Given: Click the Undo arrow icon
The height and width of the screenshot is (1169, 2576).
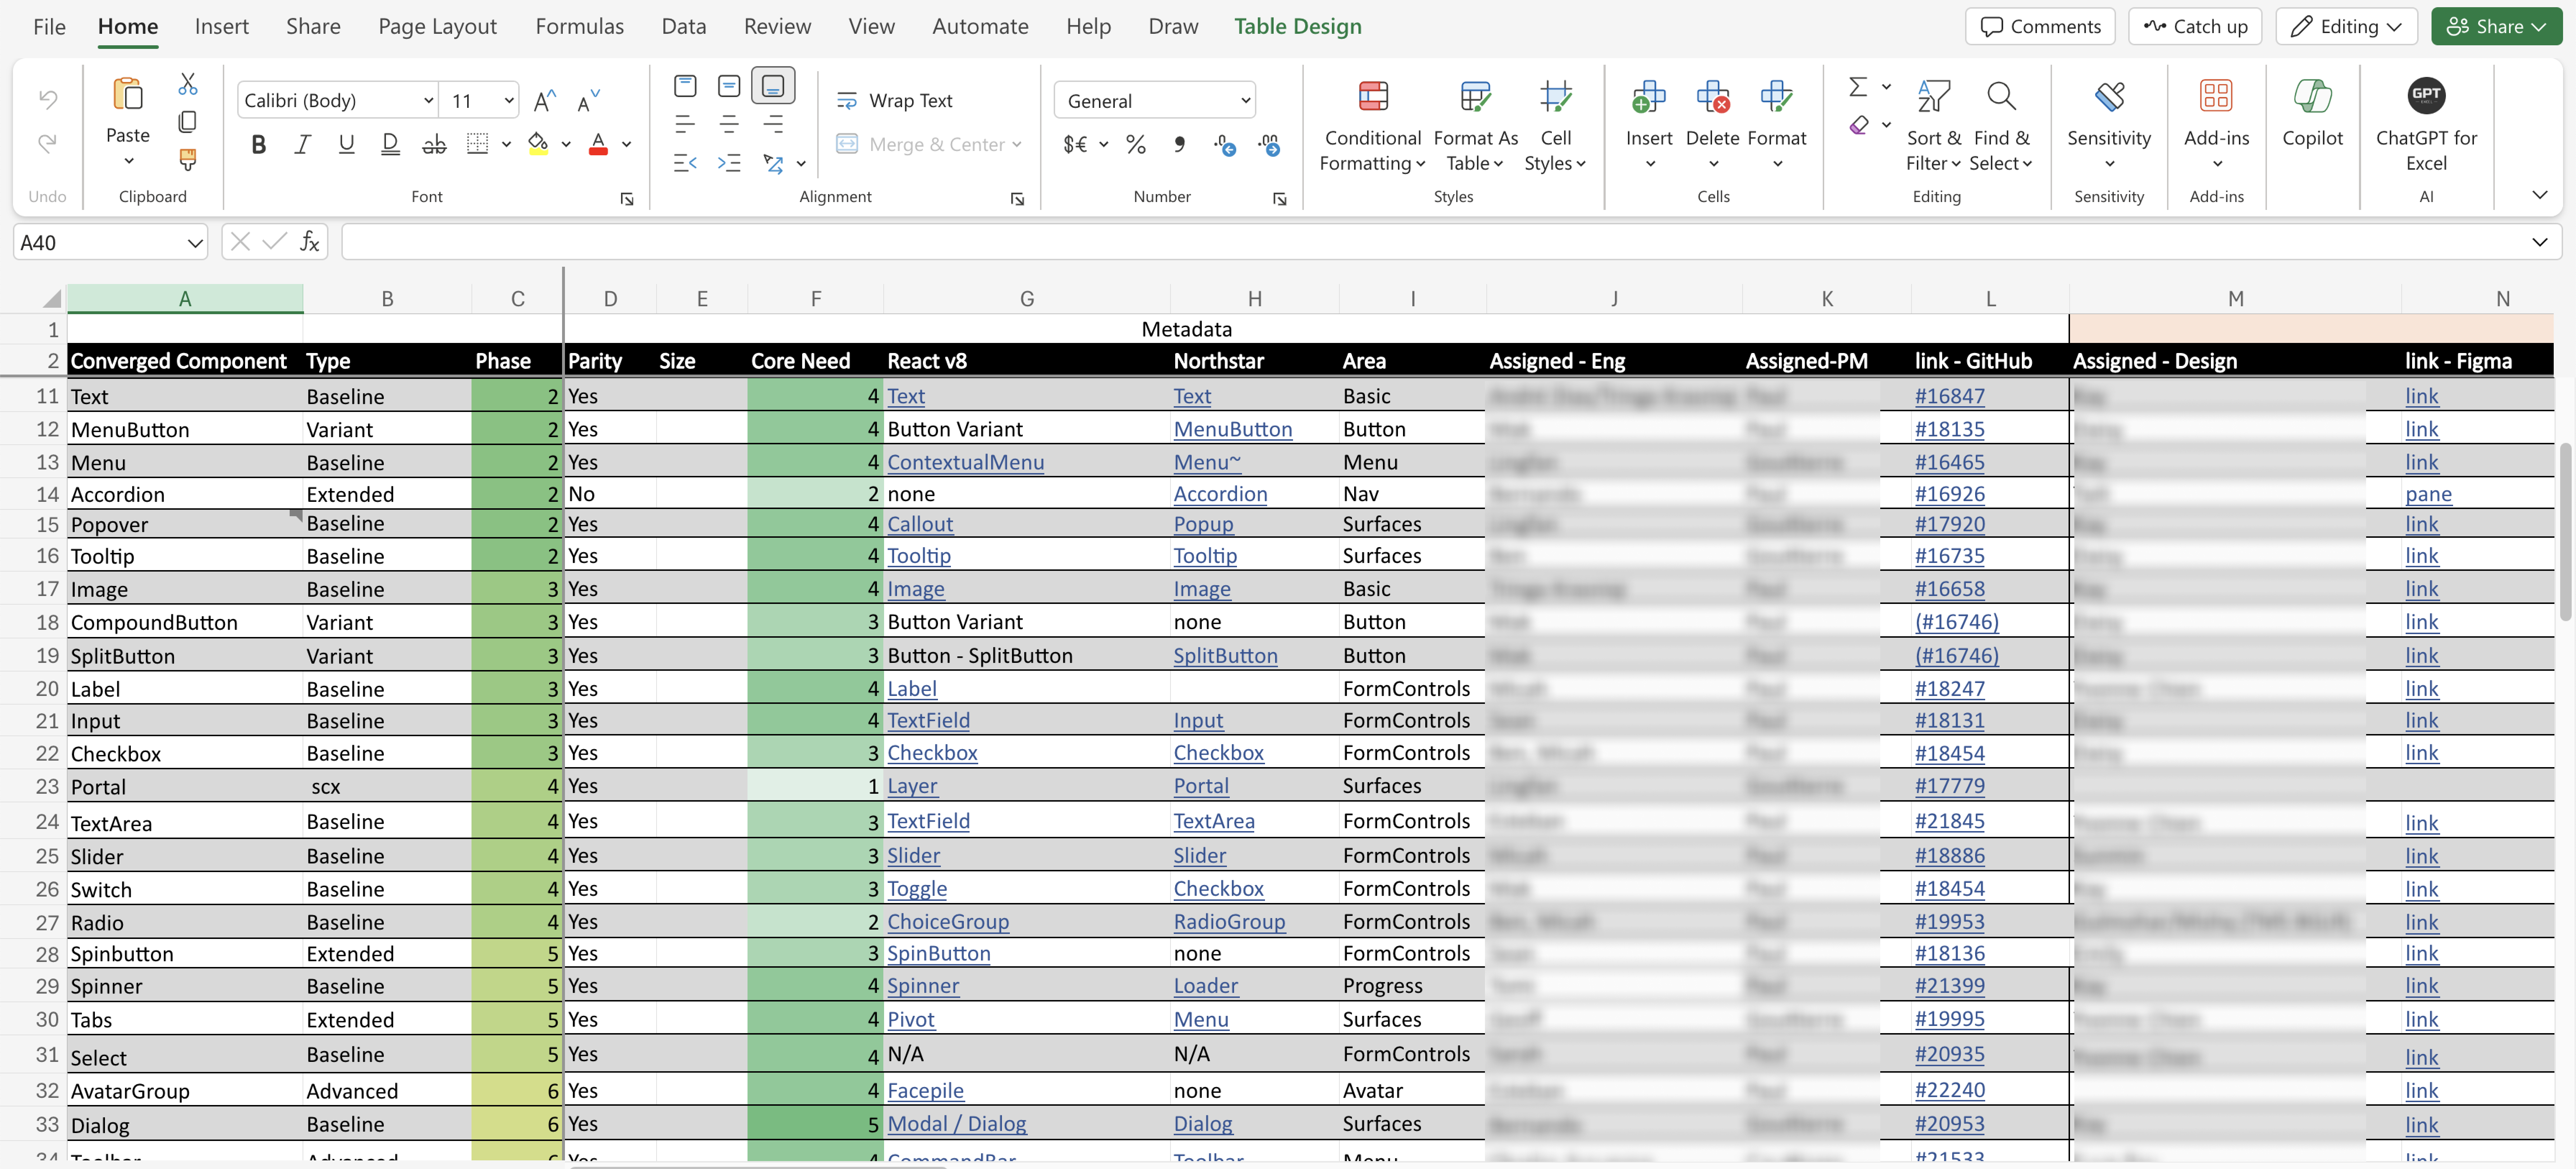Looking at the screenshot, I should [48, 98].
